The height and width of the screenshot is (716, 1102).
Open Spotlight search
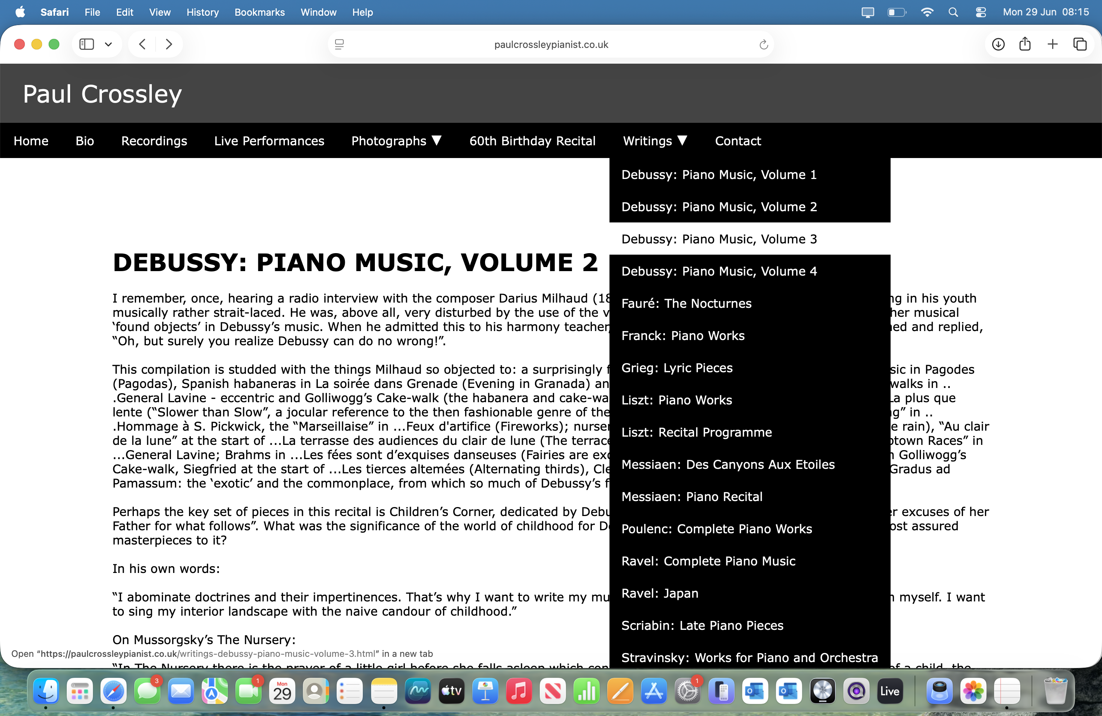tap(953, 12)
